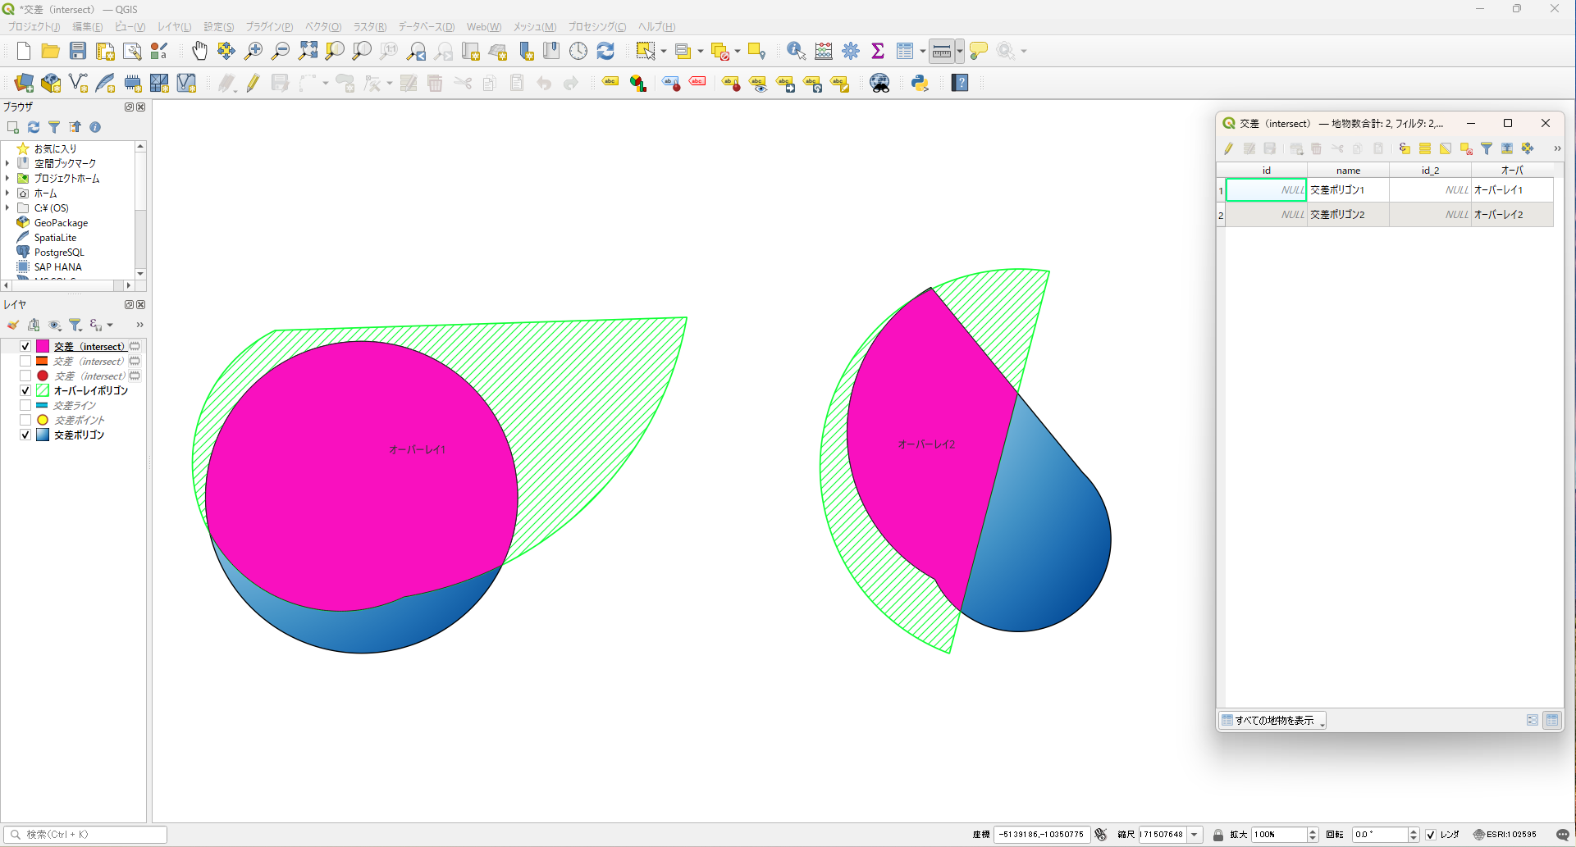Image resolution: width=1576 pixels, height=847 pixels.
Task: Expand the 空間ブックマーク tree node
Action: [x=7, y=164]
